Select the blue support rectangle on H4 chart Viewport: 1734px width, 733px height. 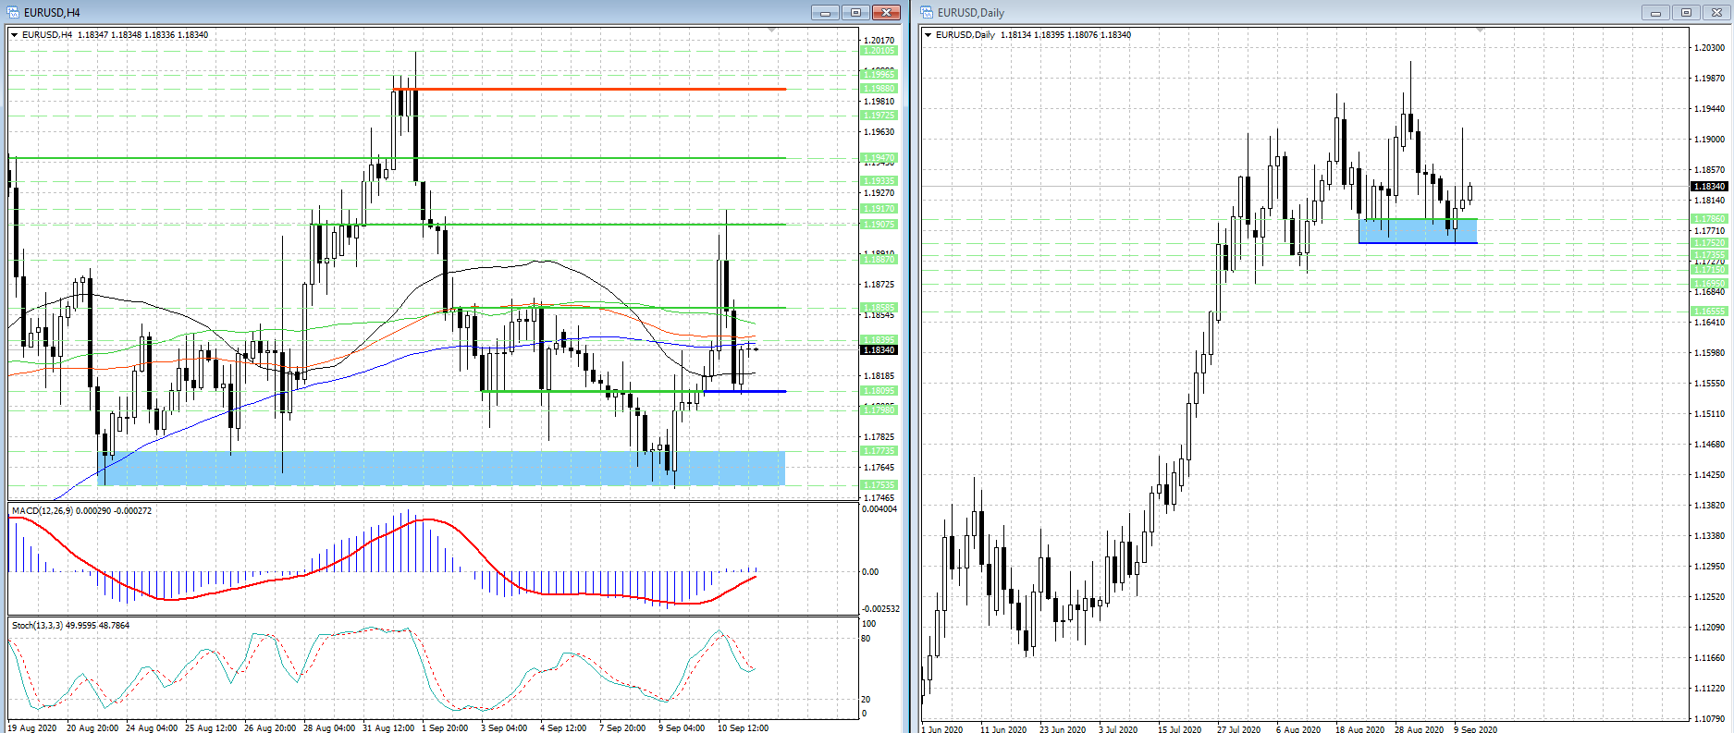(441, 469)
